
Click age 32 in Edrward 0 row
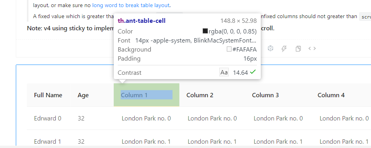81,118
